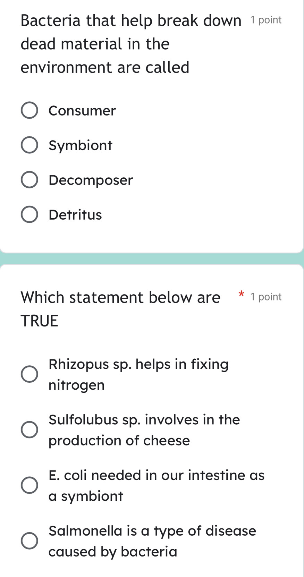Select the Decomposer radio button

(29, 179)
